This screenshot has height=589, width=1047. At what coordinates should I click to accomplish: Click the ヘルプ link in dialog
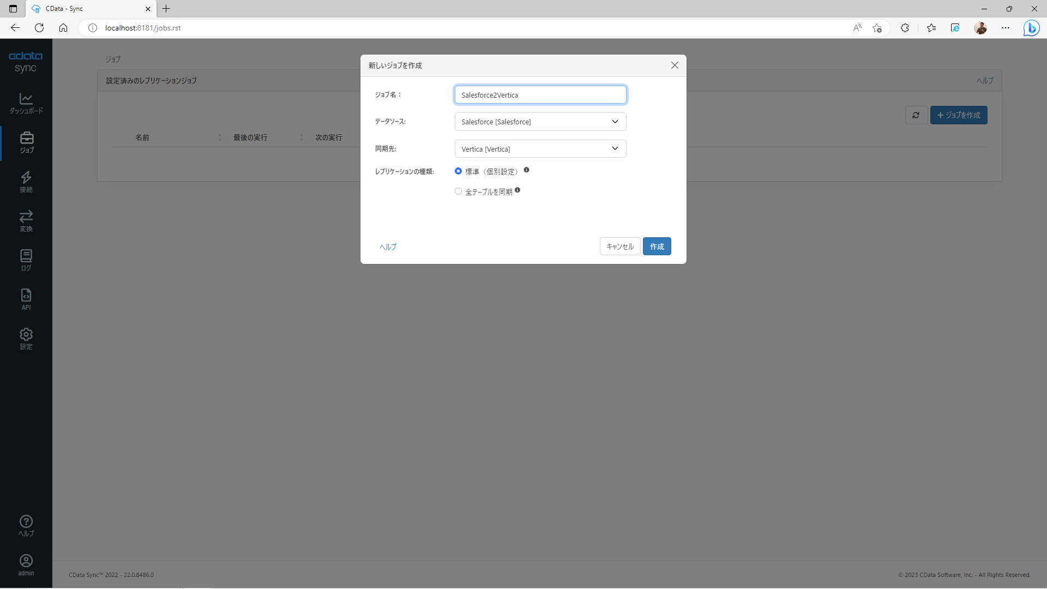pyautogui.click(x=388, y=247)
